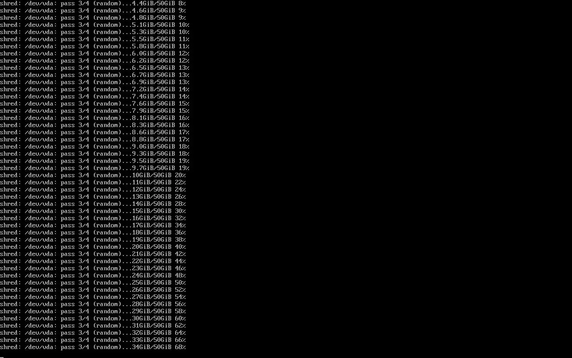The width and height of the screenshot is (572, 358).
Task: Click the 7.9GiB/50GiB 15% progress text
Action: (95, 111)
